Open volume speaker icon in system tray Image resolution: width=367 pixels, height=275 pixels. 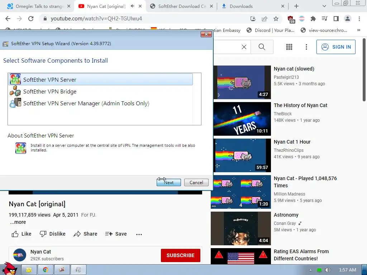pos(328,270)
